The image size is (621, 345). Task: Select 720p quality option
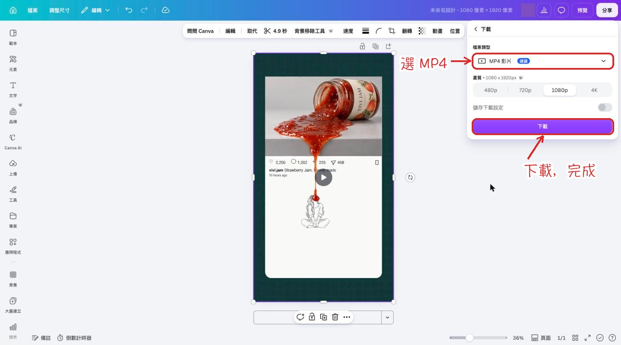click(x=525, y=90)
